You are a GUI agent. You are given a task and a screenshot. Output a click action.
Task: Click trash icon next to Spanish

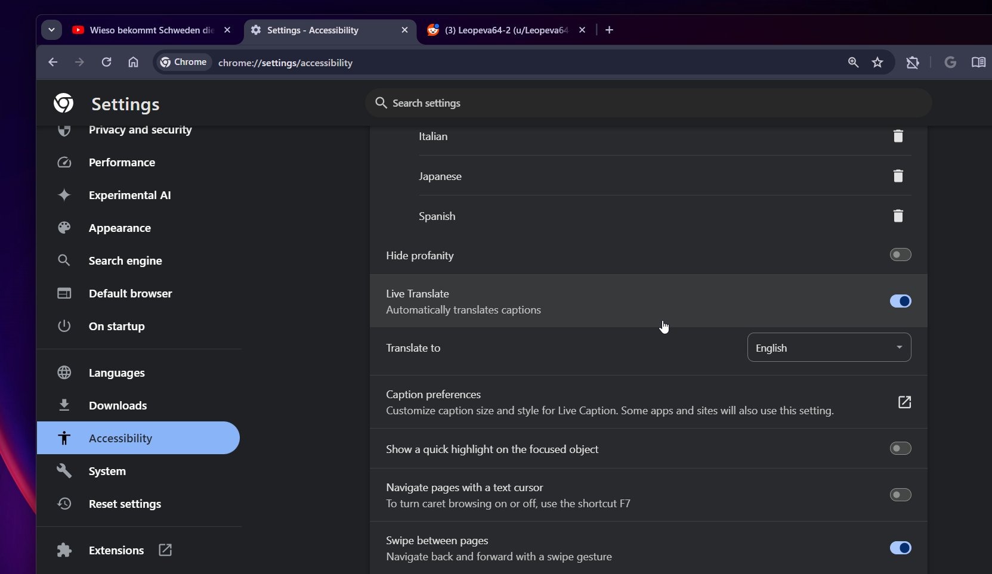[x=898, y=216]
